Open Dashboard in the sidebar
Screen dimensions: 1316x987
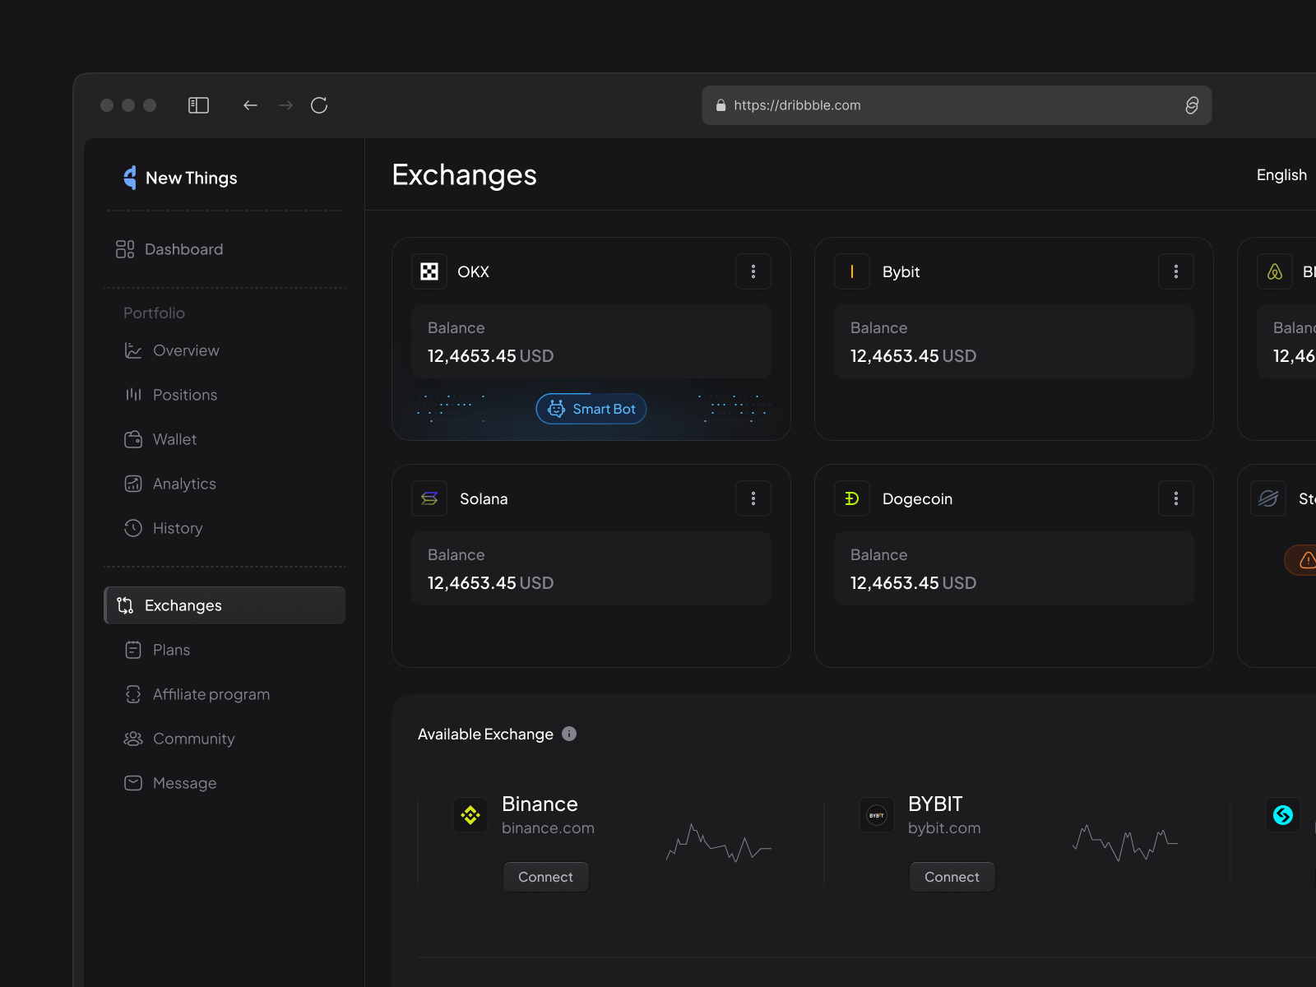tap(169, 249)
